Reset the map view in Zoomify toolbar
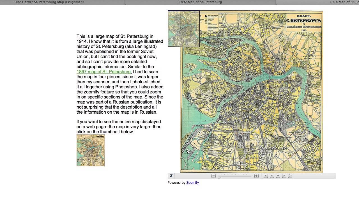This screenshot has width=359, height=202. click(x=290, y=176)
